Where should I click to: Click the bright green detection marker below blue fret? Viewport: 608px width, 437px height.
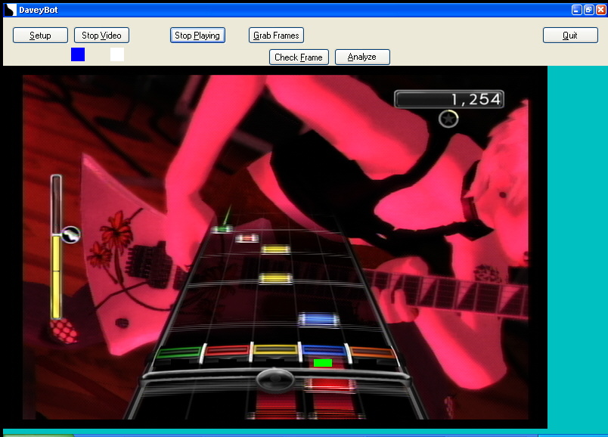coord(323,363)
